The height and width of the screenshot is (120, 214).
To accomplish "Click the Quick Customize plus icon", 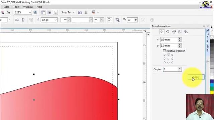I will click(152, 20).
